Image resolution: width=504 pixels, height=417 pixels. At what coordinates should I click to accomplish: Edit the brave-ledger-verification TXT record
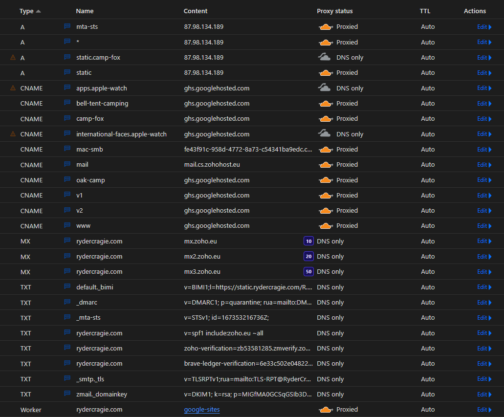pos(484,364)
